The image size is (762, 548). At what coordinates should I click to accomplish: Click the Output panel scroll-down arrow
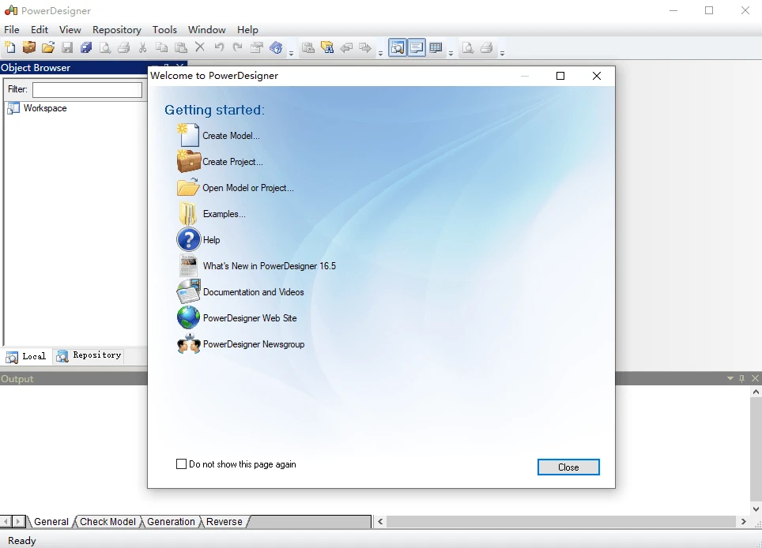[756, 509]
